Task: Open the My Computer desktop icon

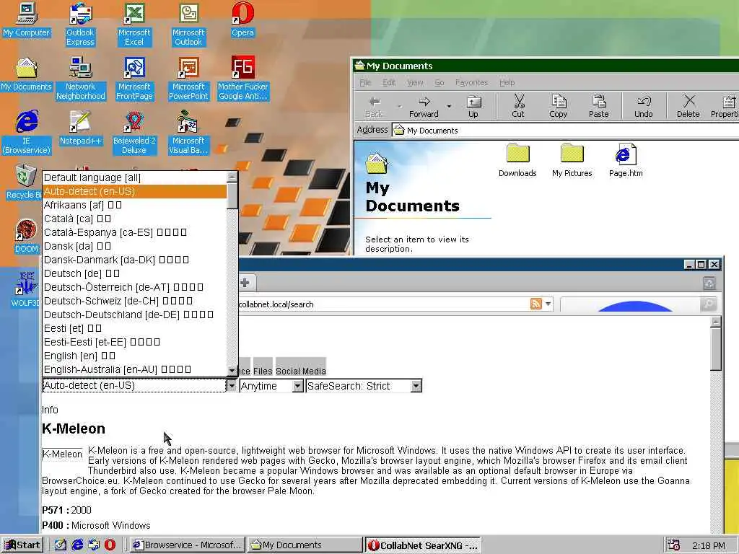Action: [x=26, y=19]
